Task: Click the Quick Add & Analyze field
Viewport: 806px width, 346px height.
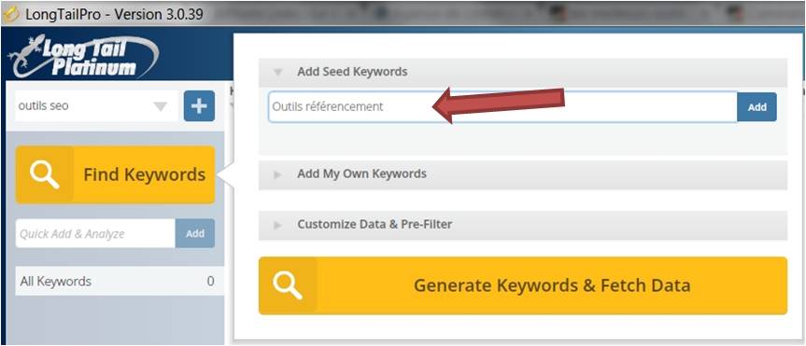Action: (x=95, y=233)
